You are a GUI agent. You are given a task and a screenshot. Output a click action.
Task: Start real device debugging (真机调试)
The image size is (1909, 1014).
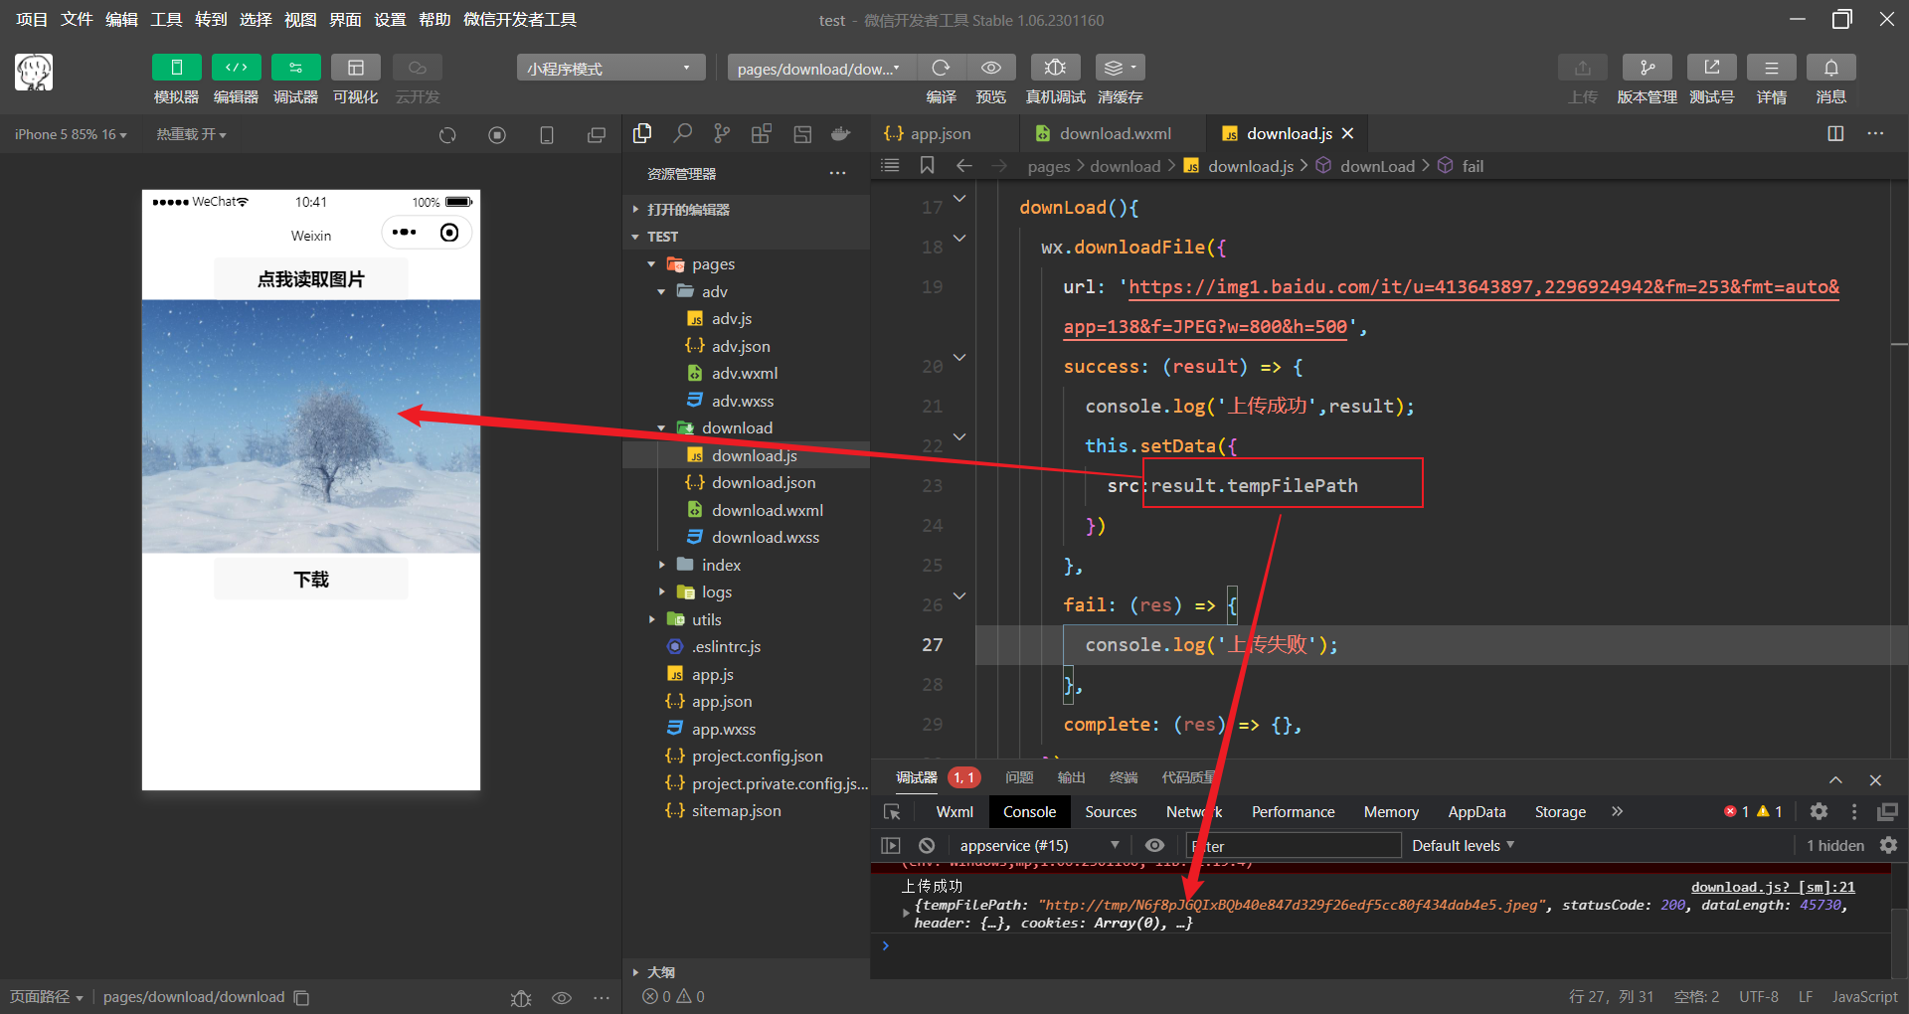[x=1055, y=68]
